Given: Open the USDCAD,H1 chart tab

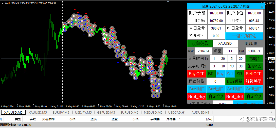Looking at the screenshot, I should point(176,112).
